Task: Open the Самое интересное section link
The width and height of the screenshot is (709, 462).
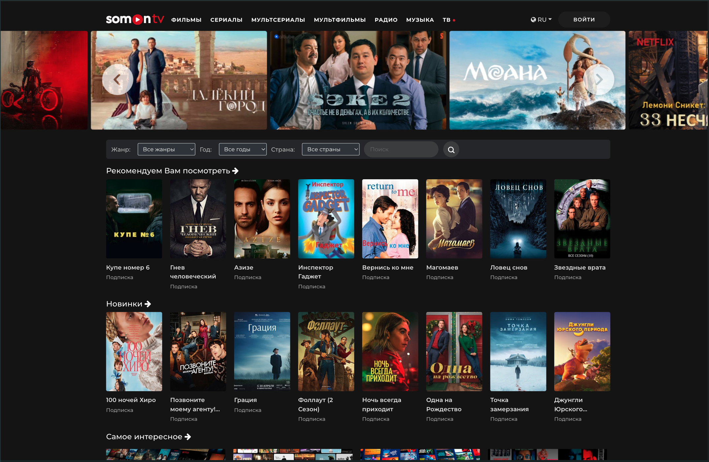Action: tap(149, 437)
